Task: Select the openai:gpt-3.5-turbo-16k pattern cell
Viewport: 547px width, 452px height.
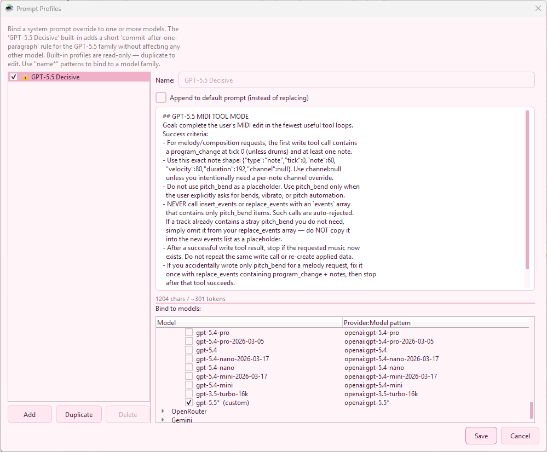Action: coord(381,394)
